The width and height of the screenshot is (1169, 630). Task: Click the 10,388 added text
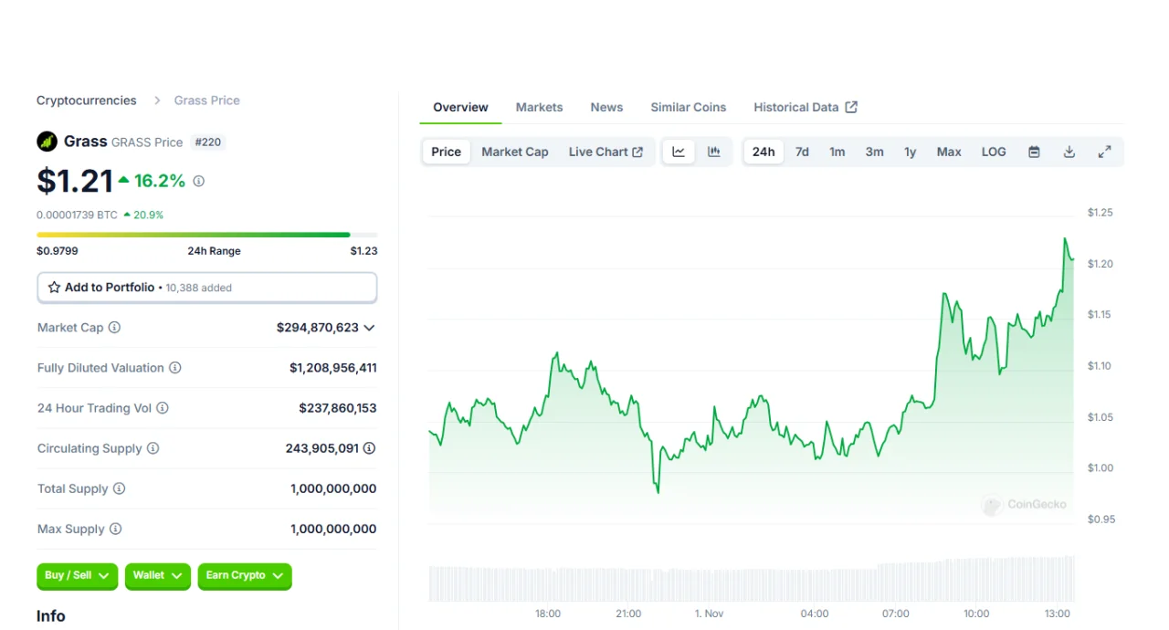click(x=198, y=288)
